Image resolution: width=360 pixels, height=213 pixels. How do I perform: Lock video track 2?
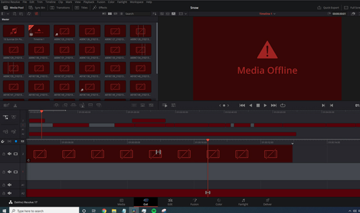coord(4,154)
